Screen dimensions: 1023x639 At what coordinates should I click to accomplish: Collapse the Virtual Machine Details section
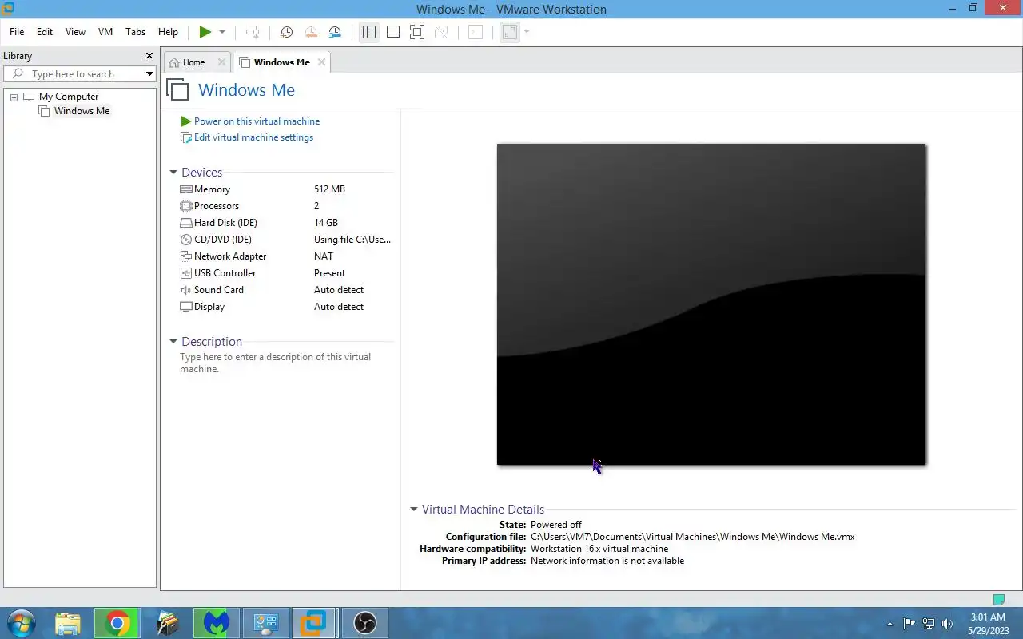414,510
